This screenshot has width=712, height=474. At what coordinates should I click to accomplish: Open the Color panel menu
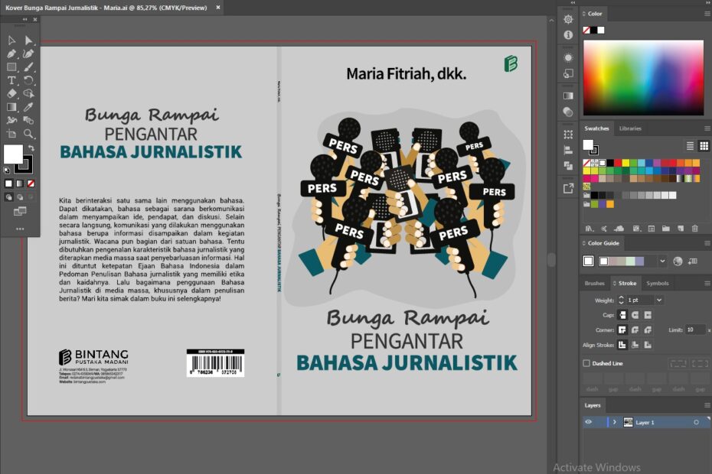click(x=706, y=13)
